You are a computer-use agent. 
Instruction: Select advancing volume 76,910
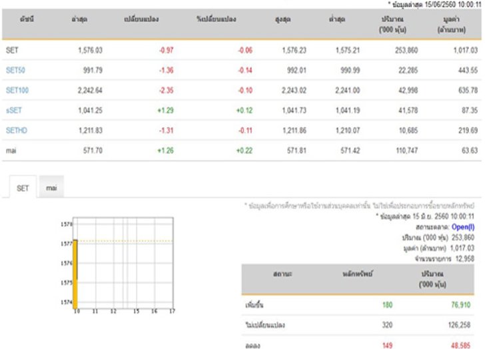click(460, 305)
